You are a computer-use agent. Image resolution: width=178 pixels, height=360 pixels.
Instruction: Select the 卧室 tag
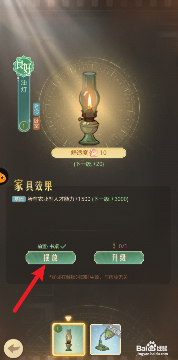point(37,123)
